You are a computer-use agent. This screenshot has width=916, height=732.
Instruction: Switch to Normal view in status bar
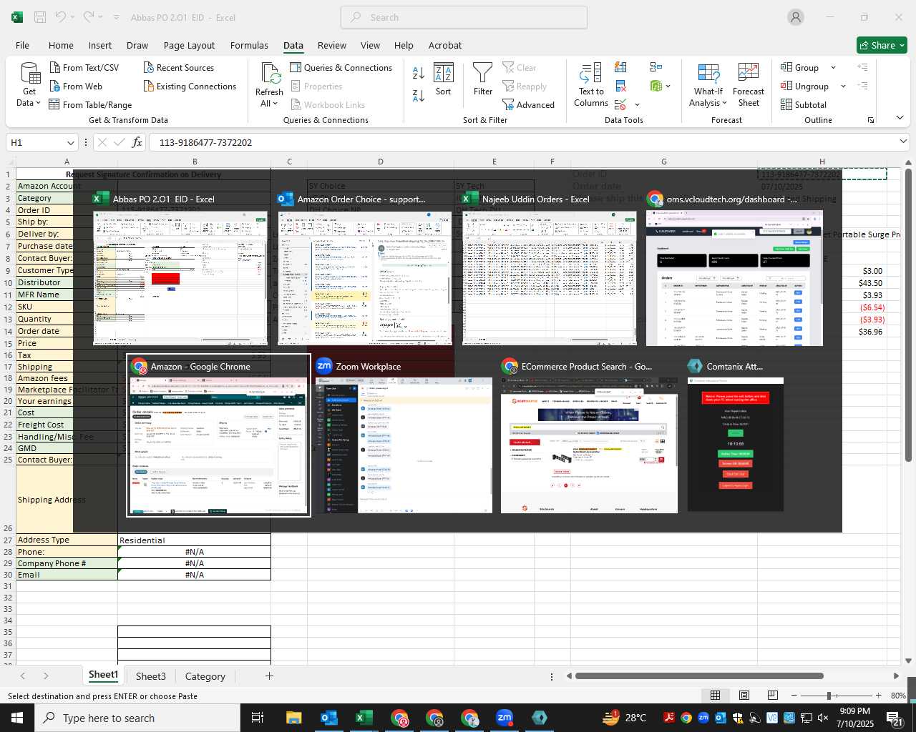[x=715, y=696]
